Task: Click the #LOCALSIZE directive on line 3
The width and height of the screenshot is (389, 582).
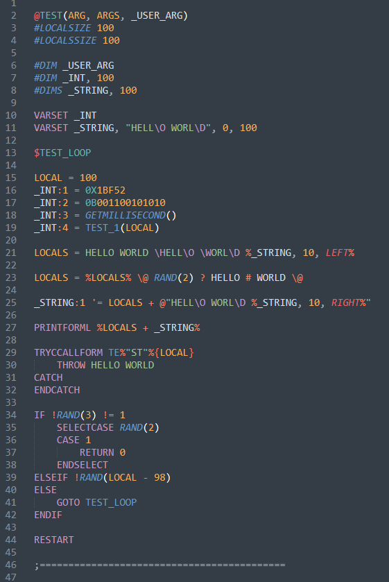Action: point(62,28)
